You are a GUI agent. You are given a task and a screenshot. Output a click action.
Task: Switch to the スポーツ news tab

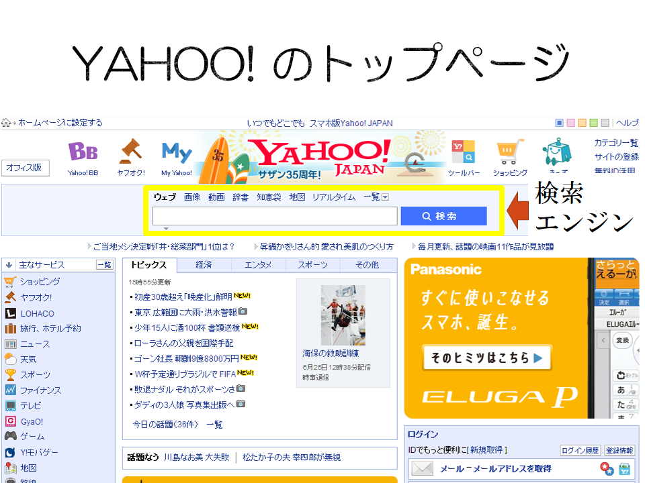[x=312, y=266]
